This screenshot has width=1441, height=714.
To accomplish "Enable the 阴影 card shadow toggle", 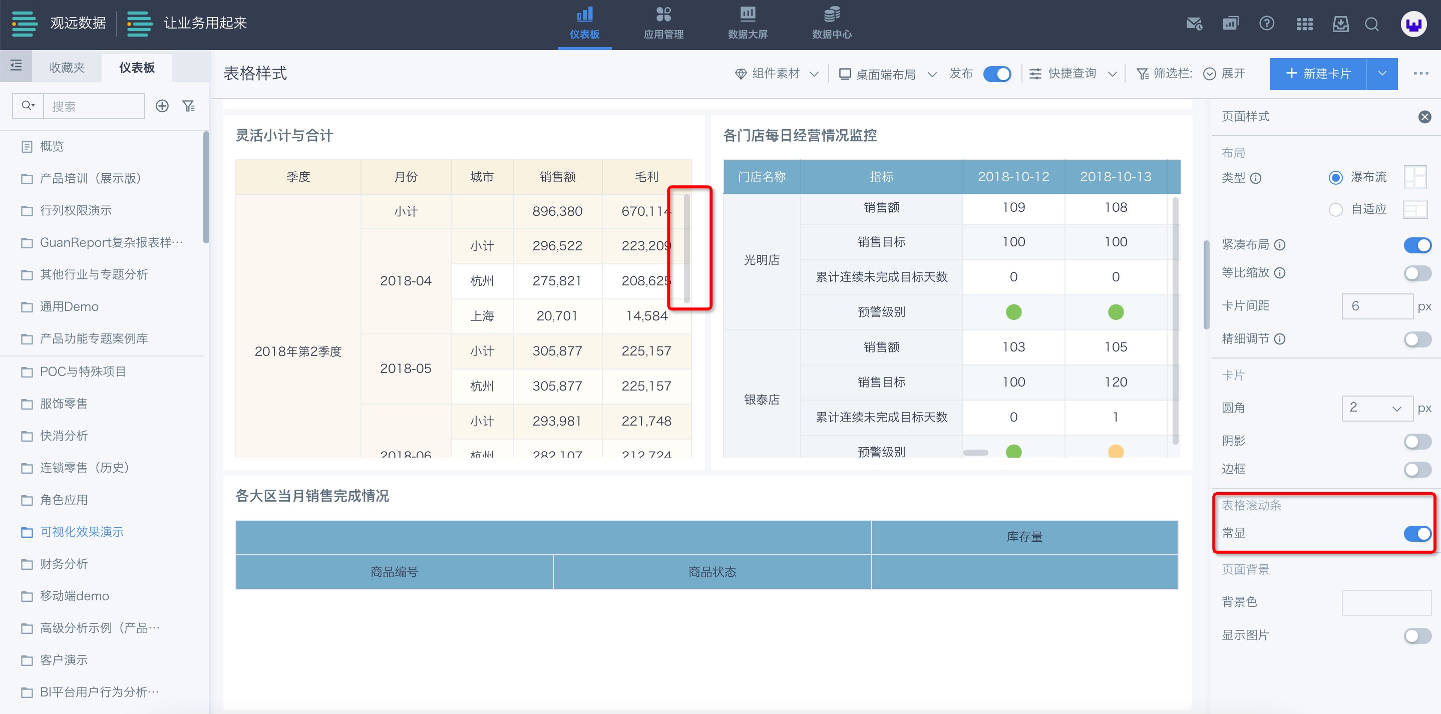I will 1417,442.
